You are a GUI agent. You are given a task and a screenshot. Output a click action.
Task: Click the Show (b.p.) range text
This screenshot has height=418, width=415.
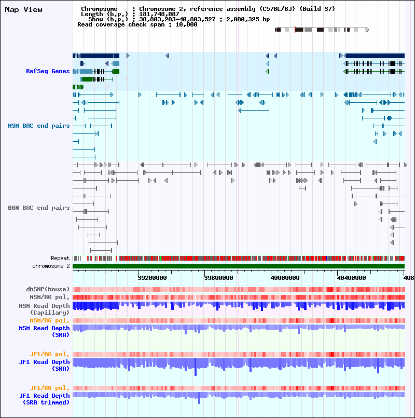[x=179, y=19]
